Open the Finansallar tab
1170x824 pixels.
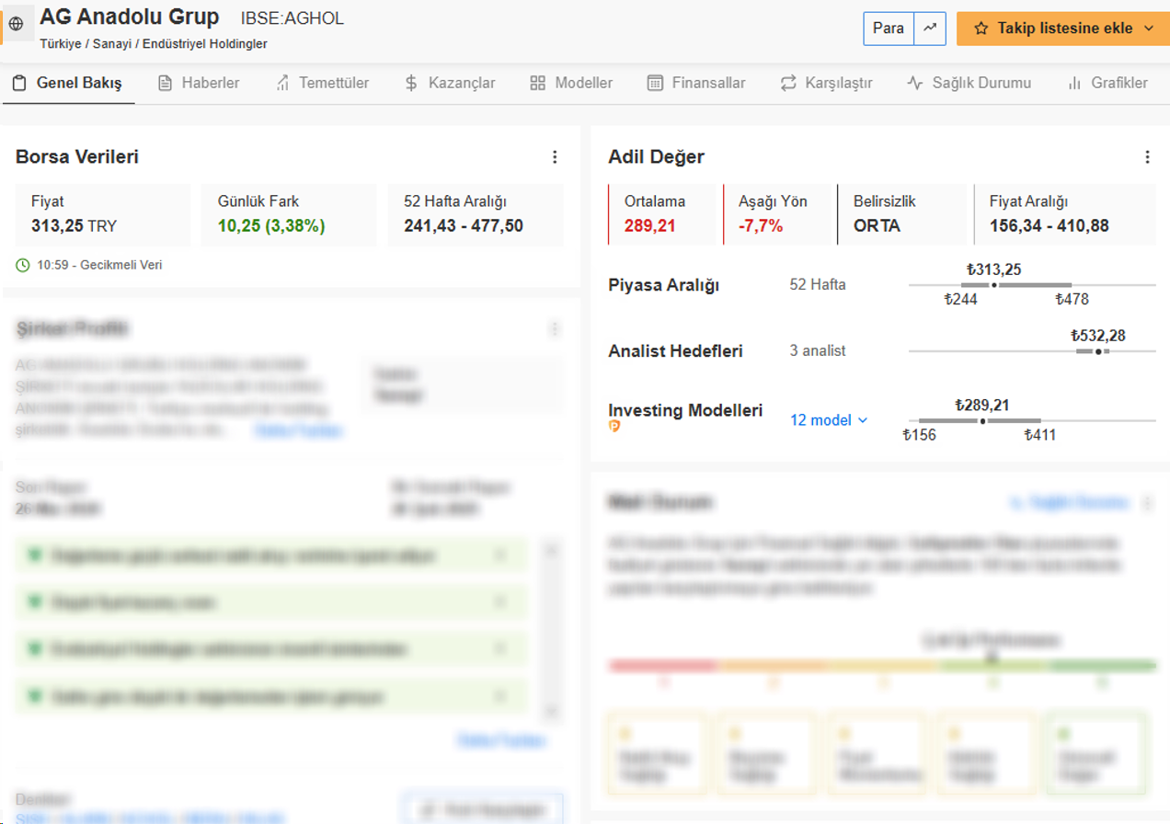(696, 83)
